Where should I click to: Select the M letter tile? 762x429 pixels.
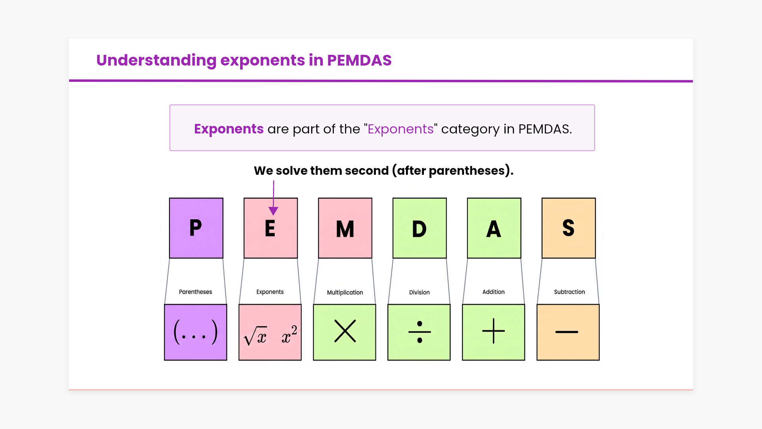345,228
